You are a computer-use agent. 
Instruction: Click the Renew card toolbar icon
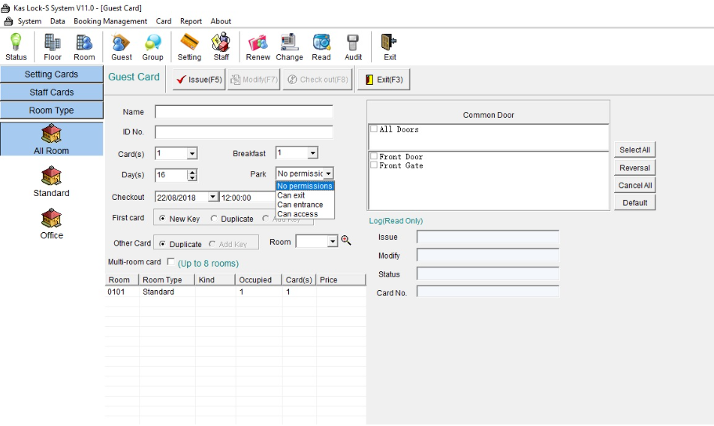point(258,47)
